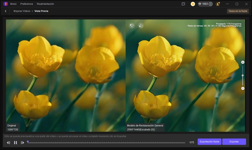Click the Exportación Nube button

pos(209,142)
